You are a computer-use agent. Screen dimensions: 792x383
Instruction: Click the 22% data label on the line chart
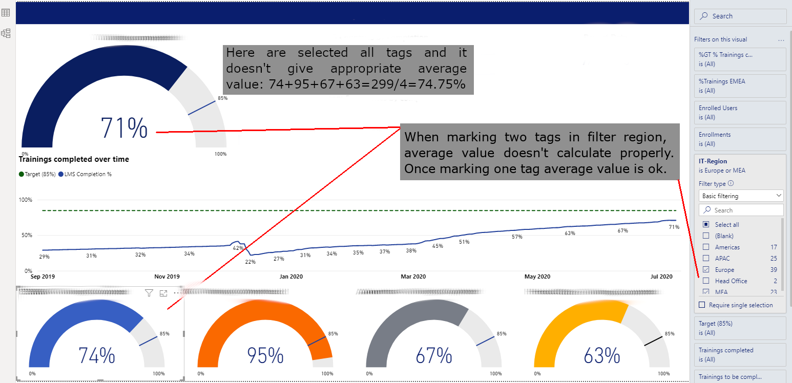point(250,262)
